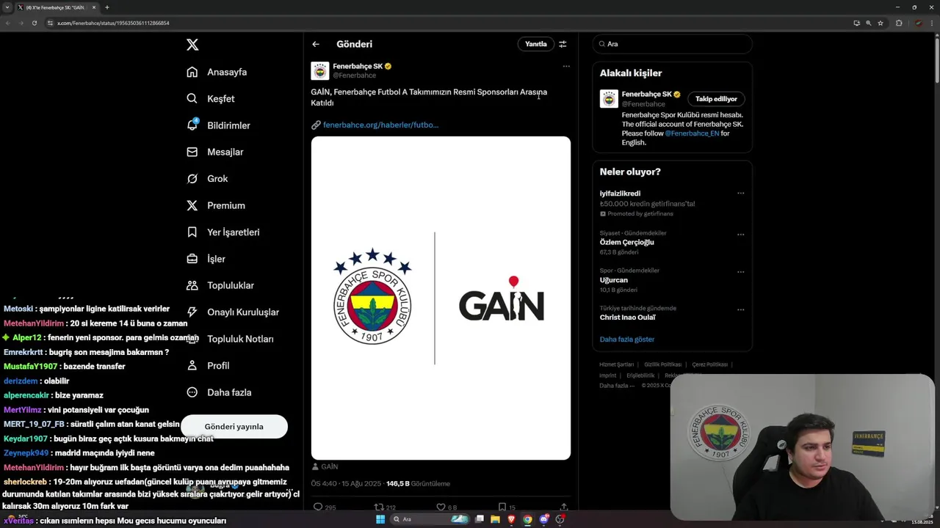The height and width of the screenshot is (528, 940).
Task: Open the Windows Start menu
Action: pos(380,519)
